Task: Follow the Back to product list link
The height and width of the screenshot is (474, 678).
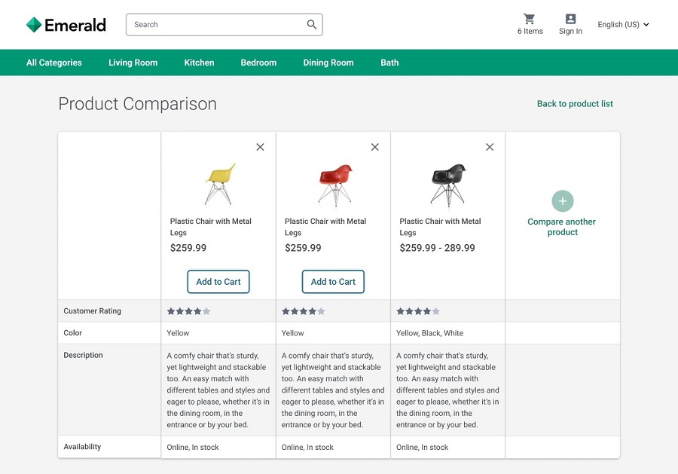Action: (x=575, y=104)
